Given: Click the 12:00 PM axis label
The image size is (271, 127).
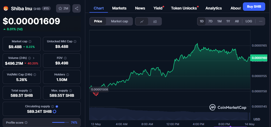Looking at the screenshot, I should [173, 124].
